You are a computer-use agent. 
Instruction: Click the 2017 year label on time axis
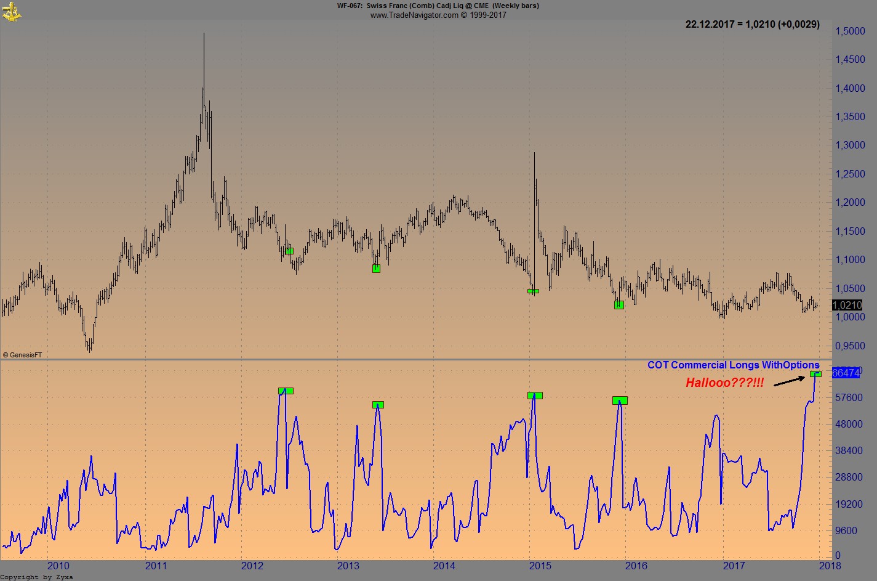point(734,566)
